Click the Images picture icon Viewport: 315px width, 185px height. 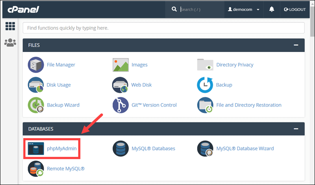pyautogui.click(x=120, y=65)
